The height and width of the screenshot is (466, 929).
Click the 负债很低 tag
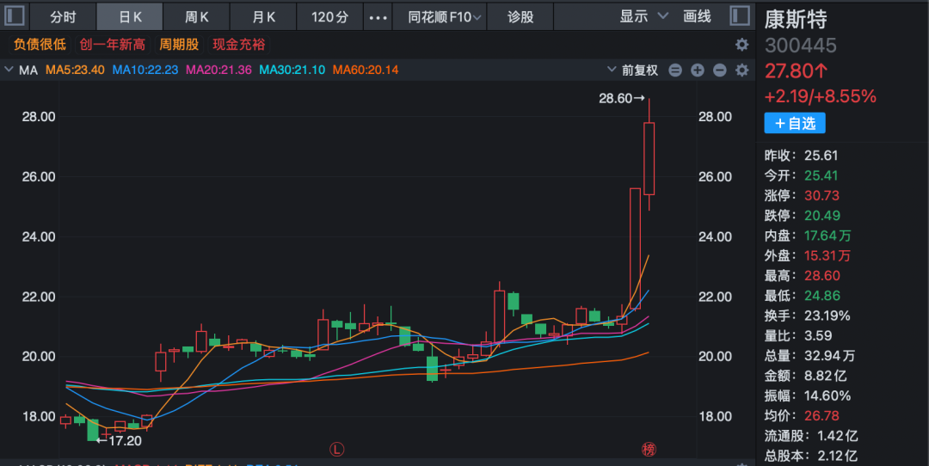(40, 45)
